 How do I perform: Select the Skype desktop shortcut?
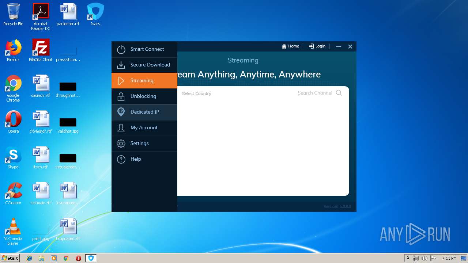13,158
